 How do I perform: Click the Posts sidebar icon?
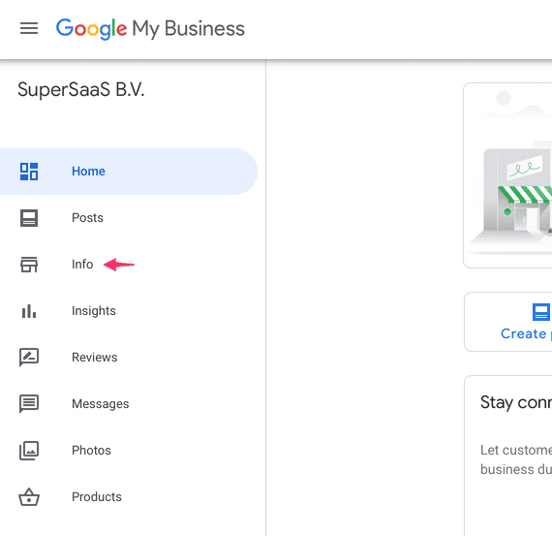point(29,218)
